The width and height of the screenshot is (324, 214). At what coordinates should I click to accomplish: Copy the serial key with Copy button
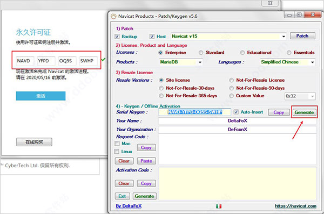[x=279, y=112]
